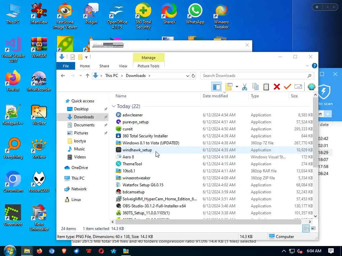Open the View ribbon tab

[x=123, y=66]
